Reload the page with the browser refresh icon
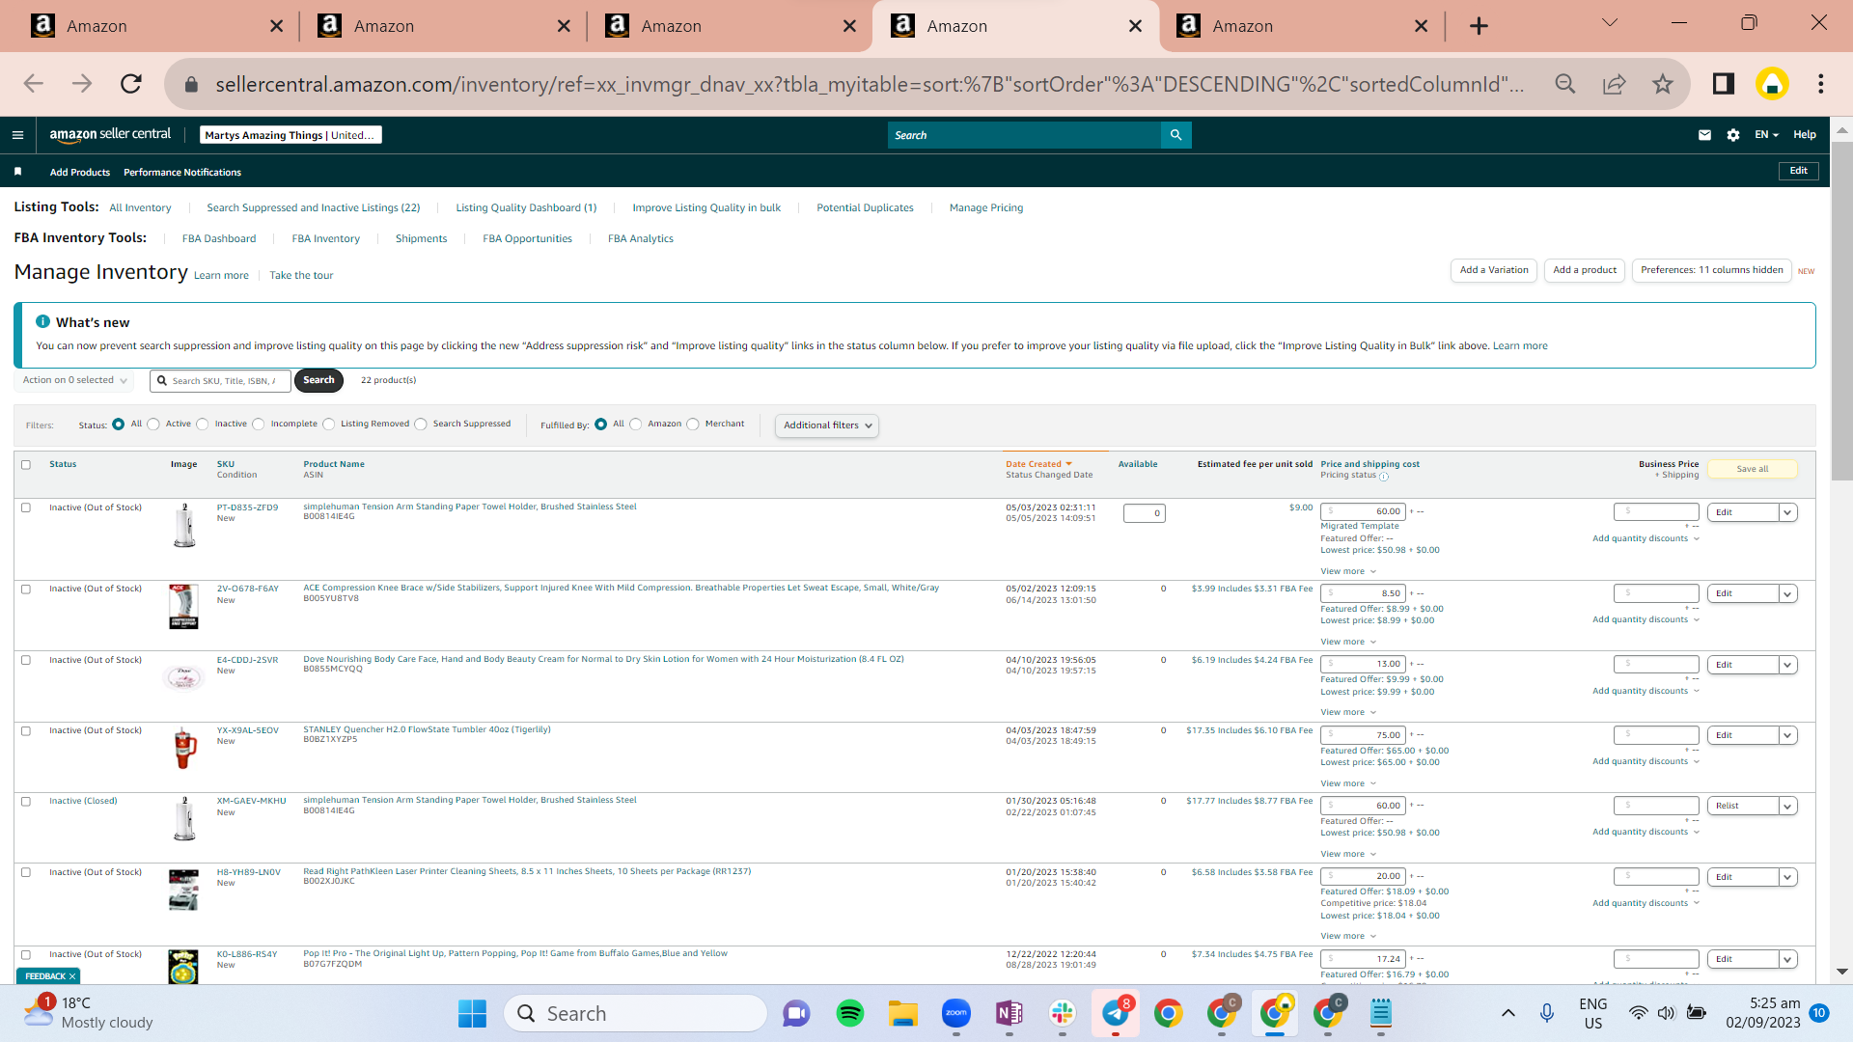1853x1042 pixels. [x=131, y=84]
